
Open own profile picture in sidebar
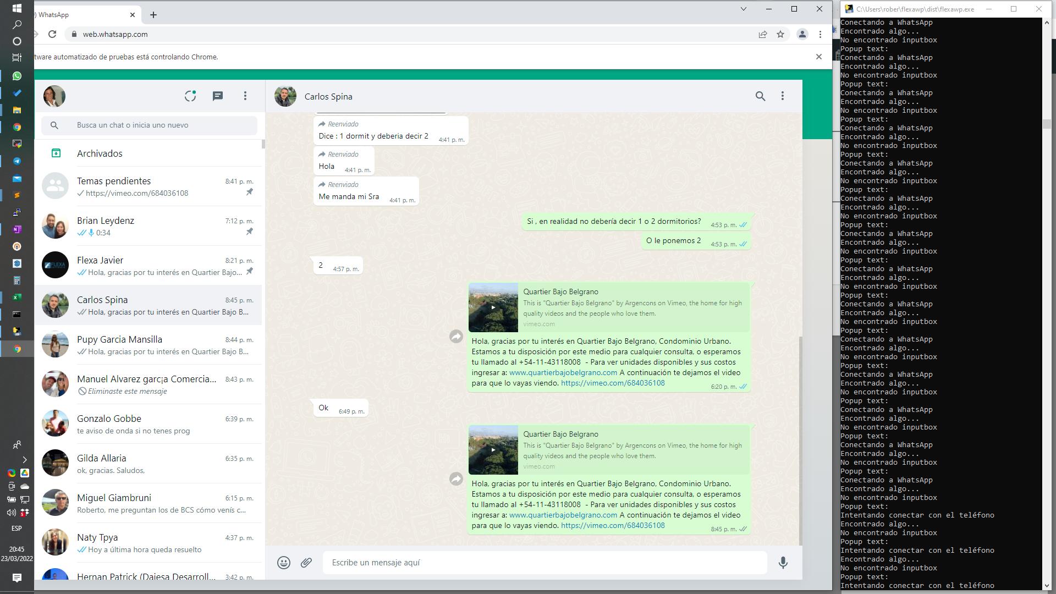54,96
